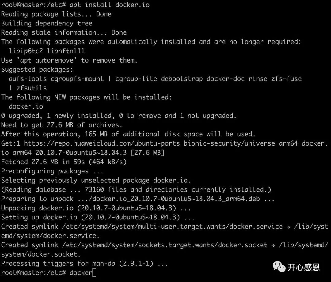Click the huaweicloud repository URL
Viewport: 331px width, 282px height.
(102, 143)
